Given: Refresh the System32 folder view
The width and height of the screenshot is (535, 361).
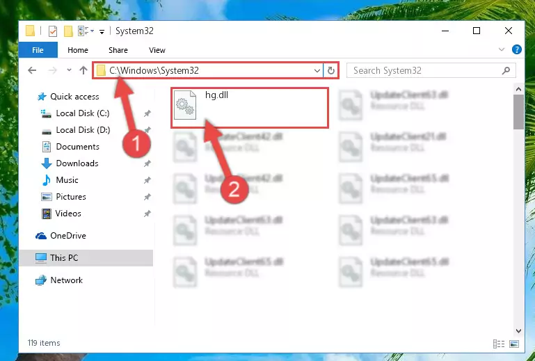Looking at the screenshot, I should tap(330, 71).
